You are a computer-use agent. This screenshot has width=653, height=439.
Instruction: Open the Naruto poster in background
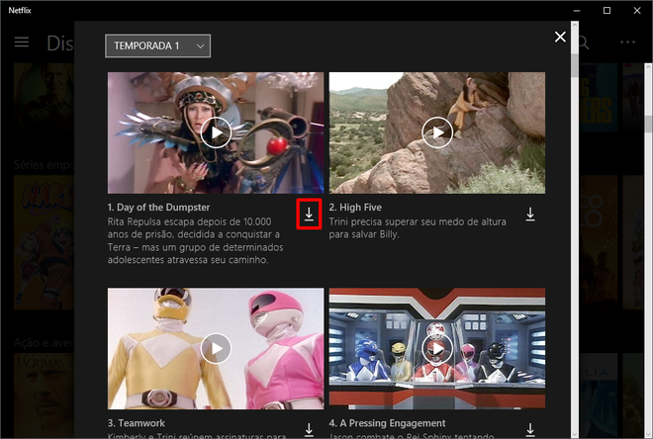click(x=45, y=242)
